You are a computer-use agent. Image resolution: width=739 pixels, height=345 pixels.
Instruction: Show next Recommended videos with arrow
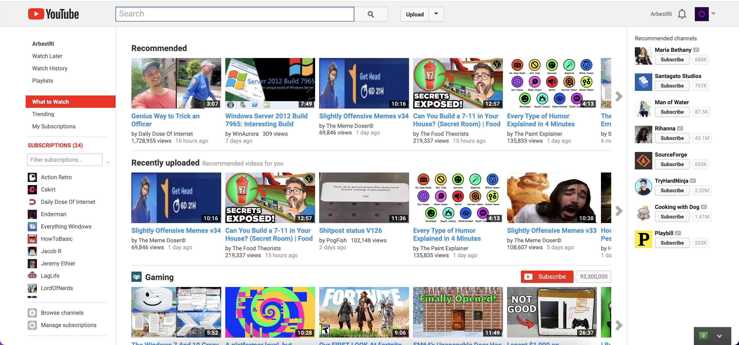coord(619,96)
